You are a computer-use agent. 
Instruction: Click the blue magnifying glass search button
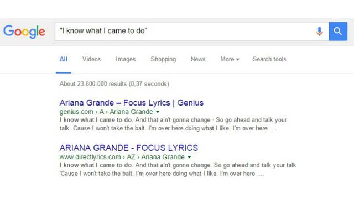[338, 32]
